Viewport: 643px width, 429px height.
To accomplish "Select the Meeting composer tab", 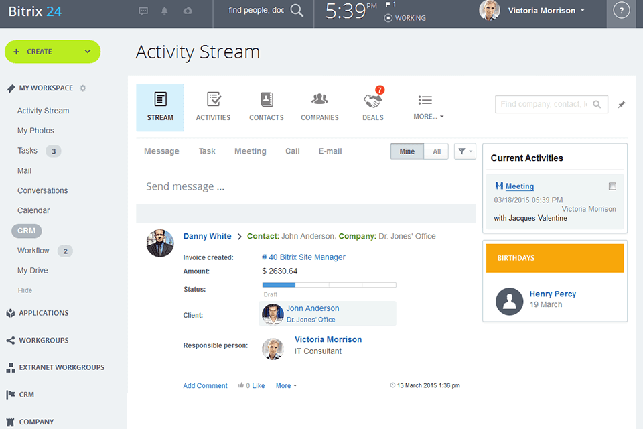I will (x=250, y=151).
